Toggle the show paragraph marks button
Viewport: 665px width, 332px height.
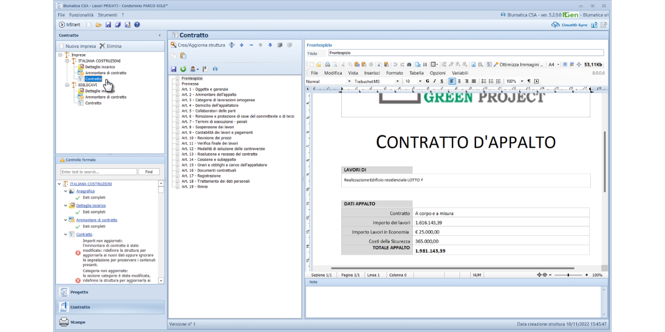click(x=529, y=81)
